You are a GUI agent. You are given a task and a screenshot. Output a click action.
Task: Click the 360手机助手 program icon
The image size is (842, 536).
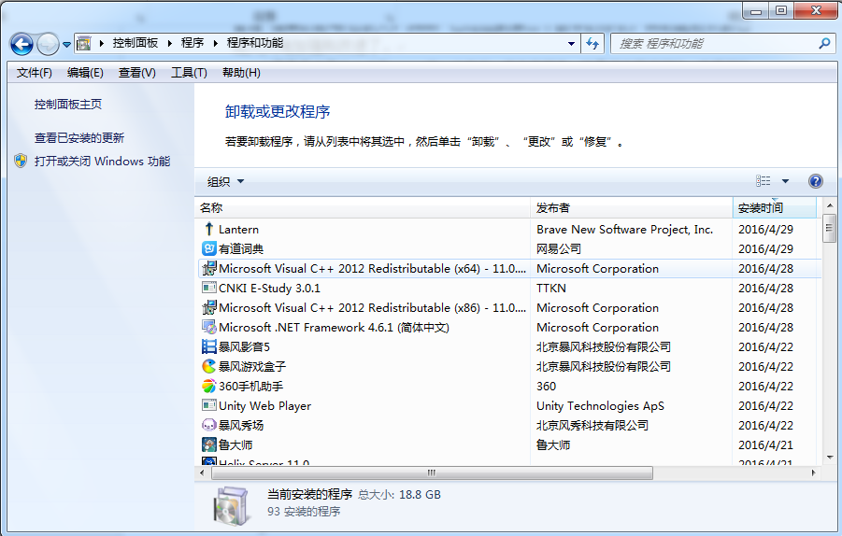(x=209, y=386)
